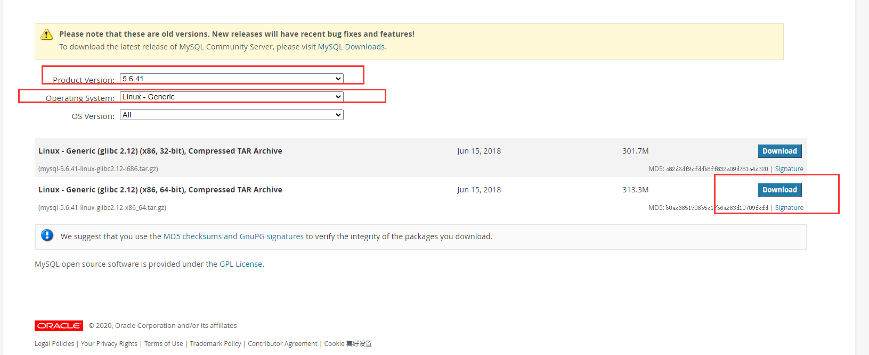
Task: Click the yellow warning triangle icon
Action: click(x=47, y=35)
